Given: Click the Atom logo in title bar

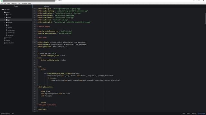Looking at the screenshot, I should coord(2,1).
